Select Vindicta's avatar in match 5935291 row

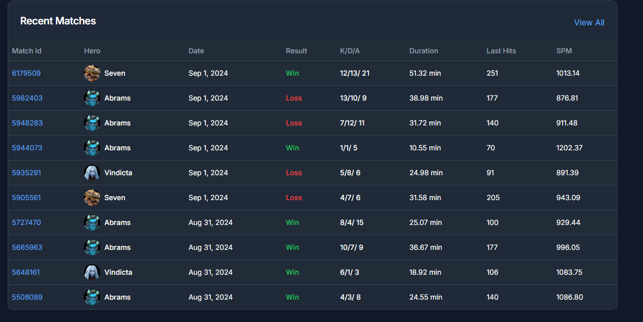[x=92, y=173]
